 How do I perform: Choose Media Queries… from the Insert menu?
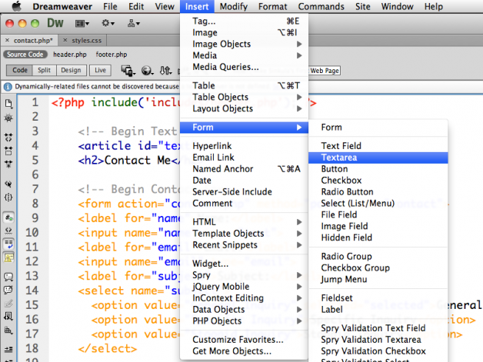point(244,67)
